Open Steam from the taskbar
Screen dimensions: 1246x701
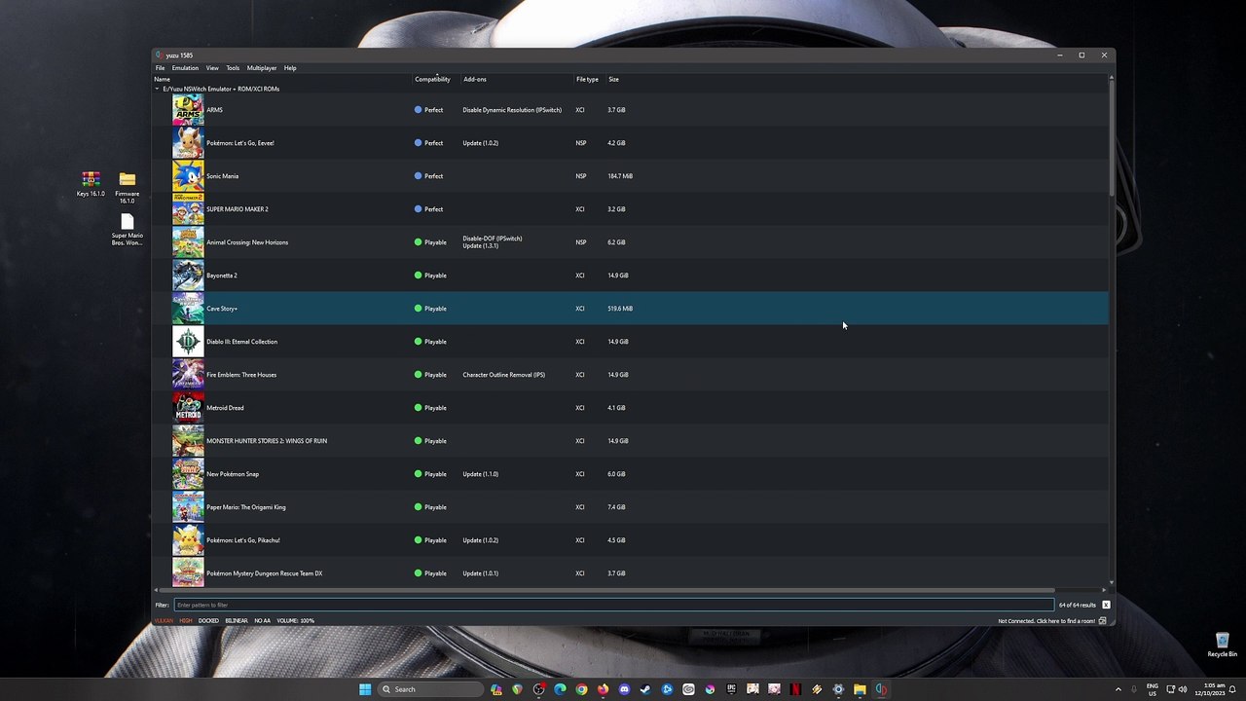pyautogui.click(x=645, y=689)
